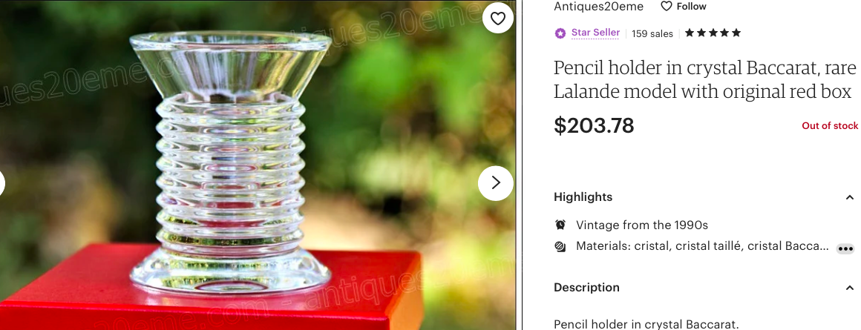The width and height of the screenshot is (861, 330).
Task: Click the Out of stock label
Action: 830,125
